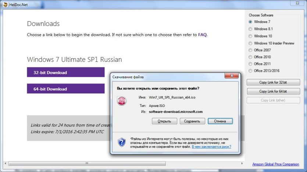The height and width of the screenshot is (172, 307).
Task: Select the Windows 8.1 radio button
Action: (x=250, y=29)
